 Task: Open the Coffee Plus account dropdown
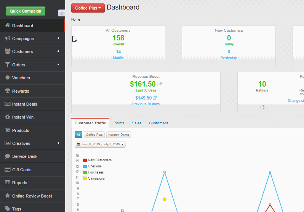point(88,8)
